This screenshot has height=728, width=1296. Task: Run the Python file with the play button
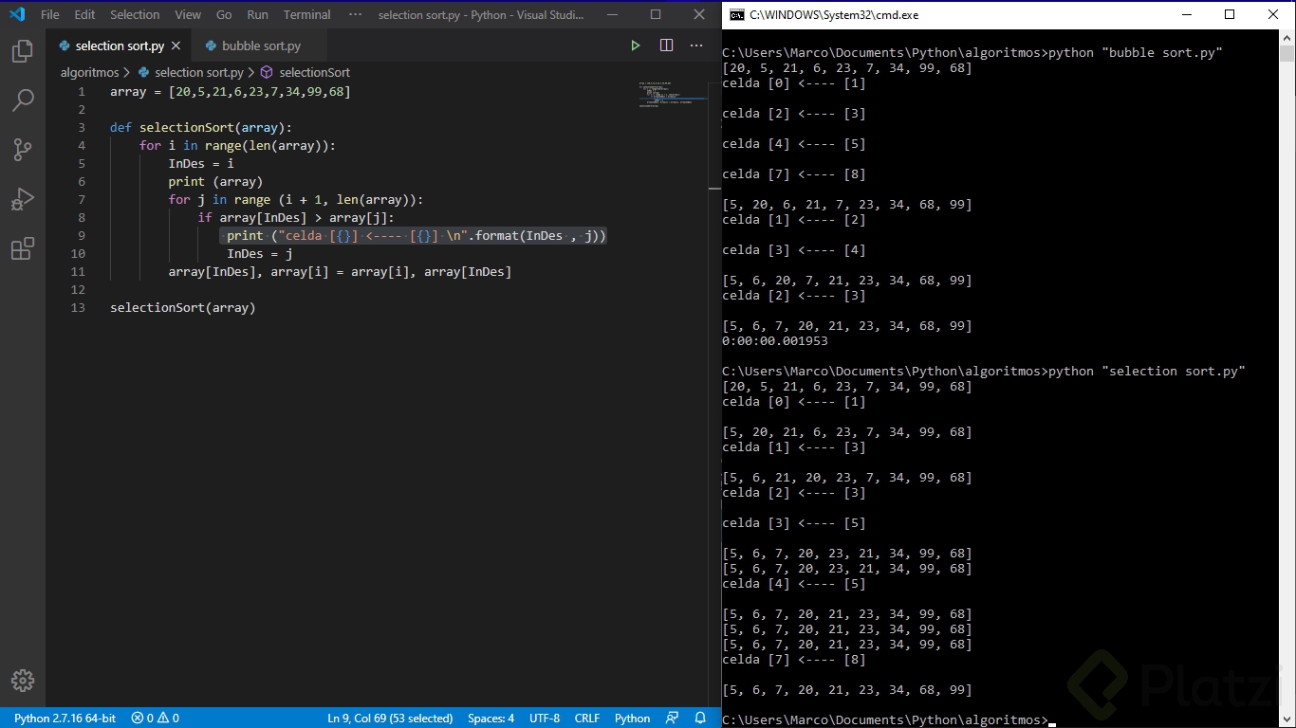635,45
